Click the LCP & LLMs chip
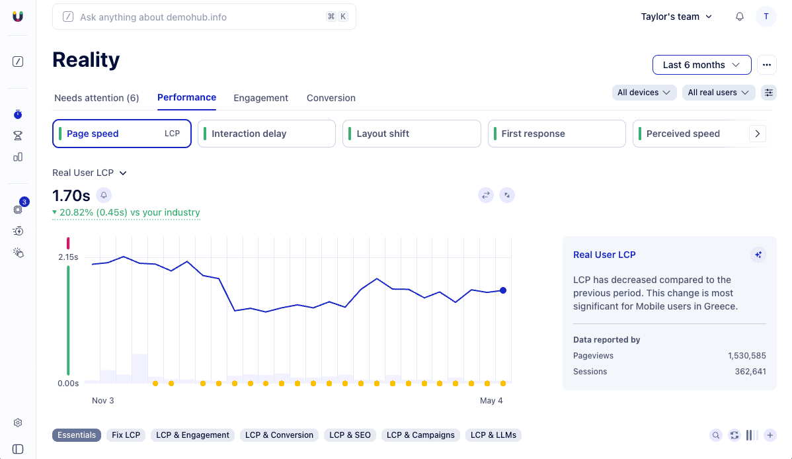The image size is (792, 459). pos(493,435)
